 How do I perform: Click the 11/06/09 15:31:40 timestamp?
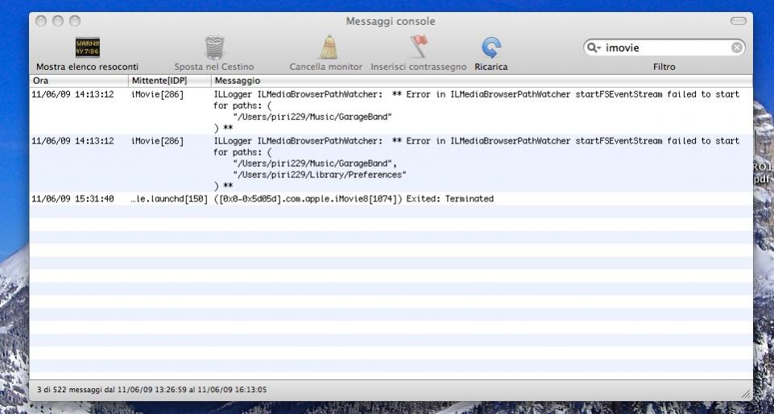[x=72, y=199]
